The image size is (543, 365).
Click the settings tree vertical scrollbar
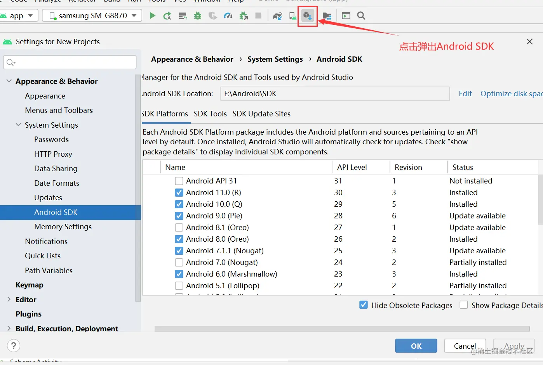coord(137,188)
